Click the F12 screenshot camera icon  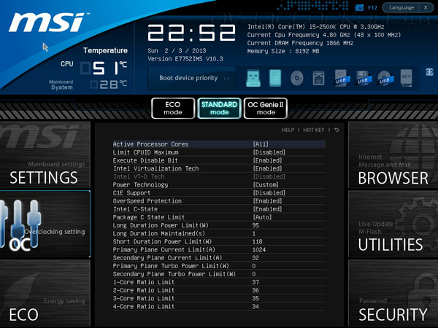pyautogui.click(x=359, y=7)
